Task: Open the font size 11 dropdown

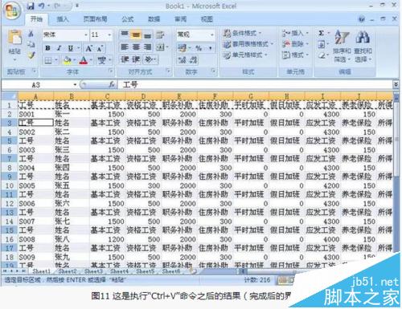Action: tap(109, 35)
